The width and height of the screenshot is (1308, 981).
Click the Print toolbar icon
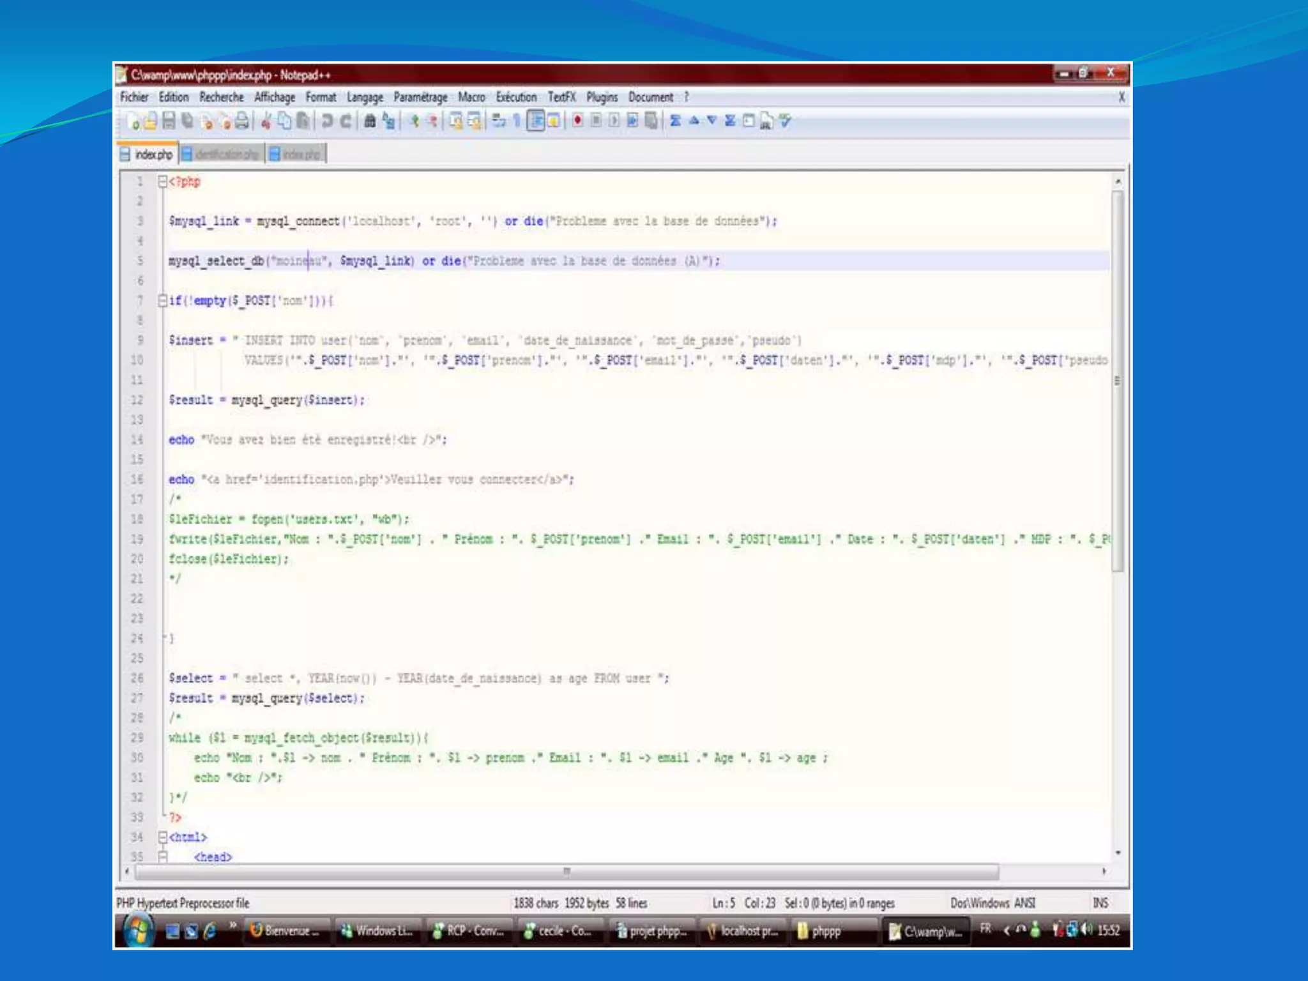click(241, 121)
